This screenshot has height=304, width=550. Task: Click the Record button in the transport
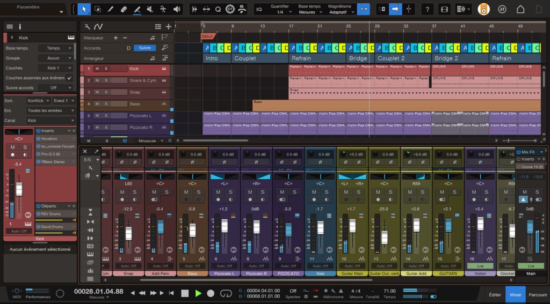pos(211,293)
